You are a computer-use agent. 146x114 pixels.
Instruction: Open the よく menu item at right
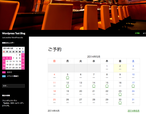point(144,33)
